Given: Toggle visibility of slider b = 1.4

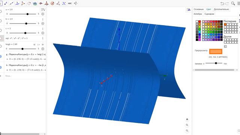Looking at the screenshot, I should pyautogui.click(x=1, y=21).
